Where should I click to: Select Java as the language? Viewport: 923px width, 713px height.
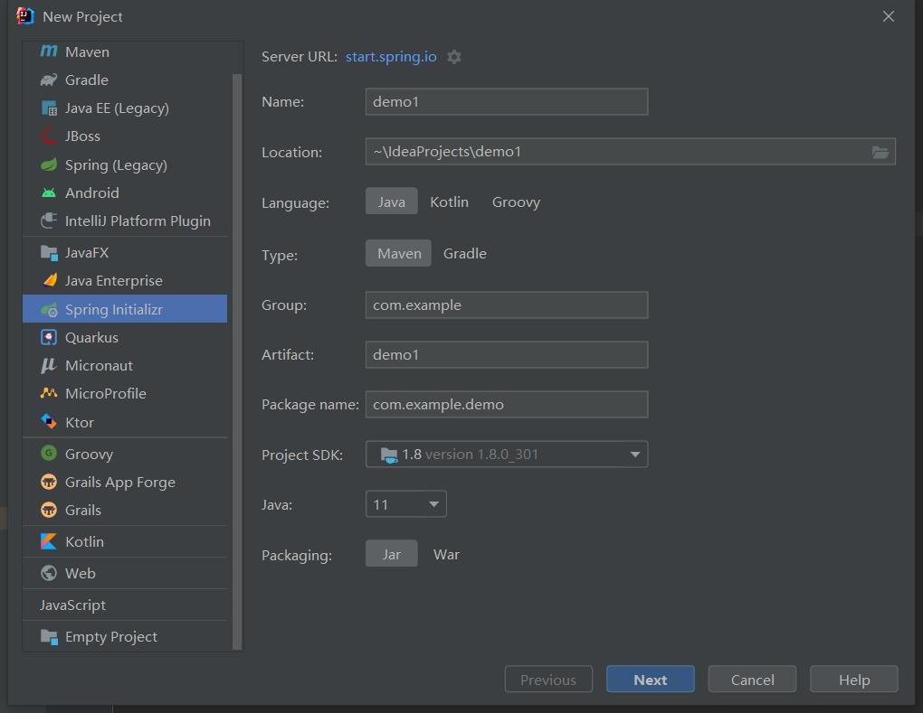pyautogui.click(x=392, y=202)
